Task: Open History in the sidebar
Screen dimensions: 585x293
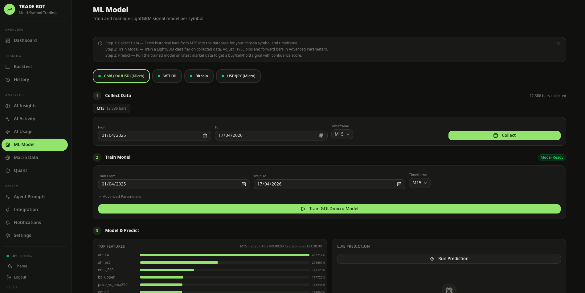Action: coord(35,80)
